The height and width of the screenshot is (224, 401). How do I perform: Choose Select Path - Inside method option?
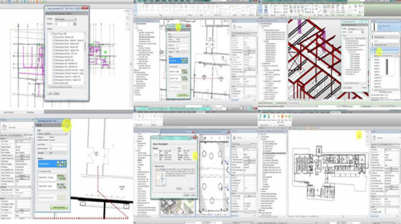tap(53, 186)
